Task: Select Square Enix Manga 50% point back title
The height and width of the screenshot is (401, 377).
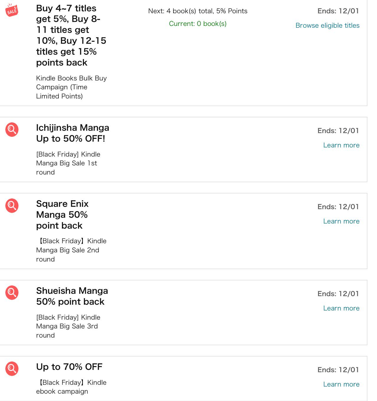Action: point(62,215)
